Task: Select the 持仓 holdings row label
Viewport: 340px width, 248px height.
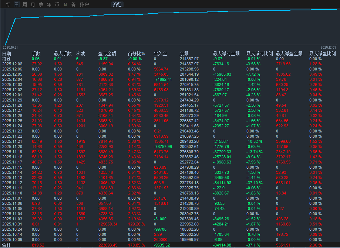Action: tap(7, 59)
